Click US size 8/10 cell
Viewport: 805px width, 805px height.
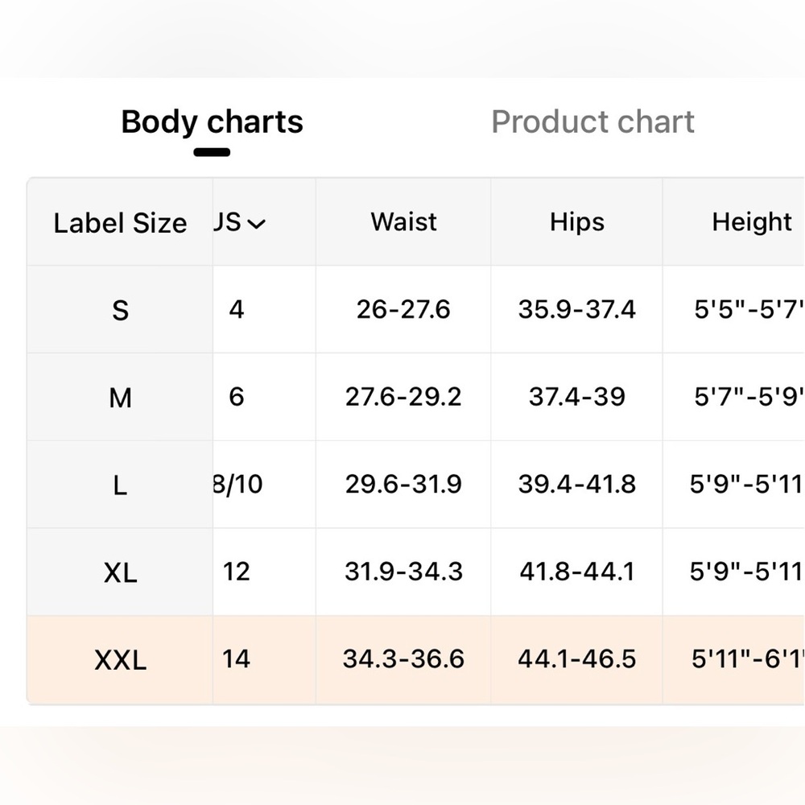[237, 484]
